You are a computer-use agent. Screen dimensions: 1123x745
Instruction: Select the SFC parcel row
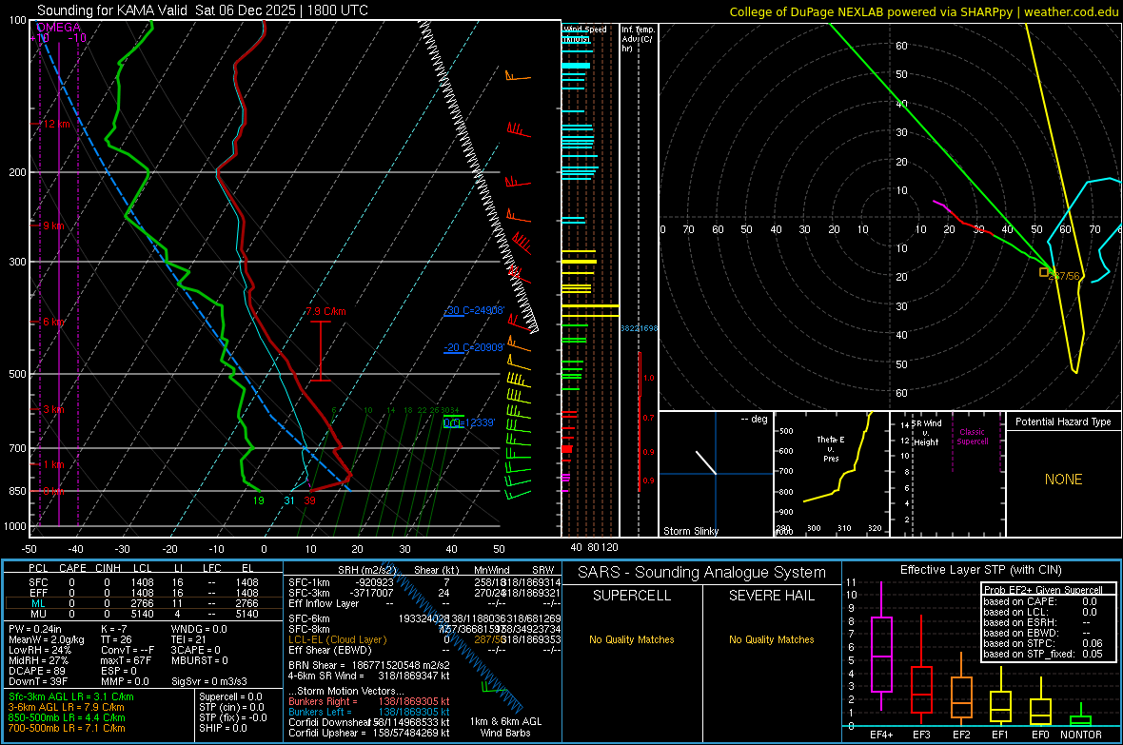pos(142,583)
